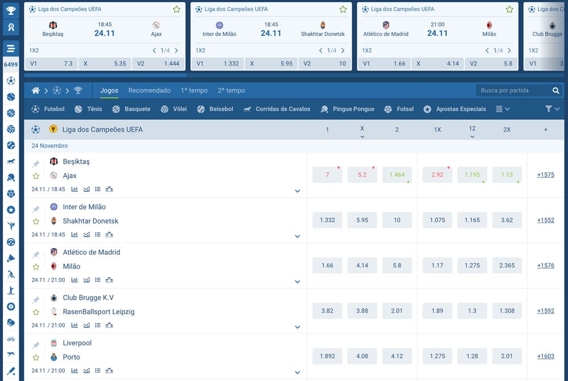Expand the Liverpool vs Porto match row
The image size is (568, 381).
pos(298,372)
